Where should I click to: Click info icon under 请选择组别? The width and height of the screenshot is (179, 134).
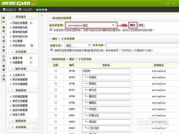click(51, 30)
